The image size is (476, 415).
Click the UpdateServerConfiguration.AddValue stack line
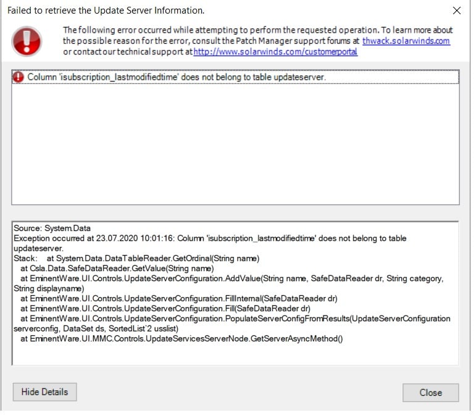(228, 283)
